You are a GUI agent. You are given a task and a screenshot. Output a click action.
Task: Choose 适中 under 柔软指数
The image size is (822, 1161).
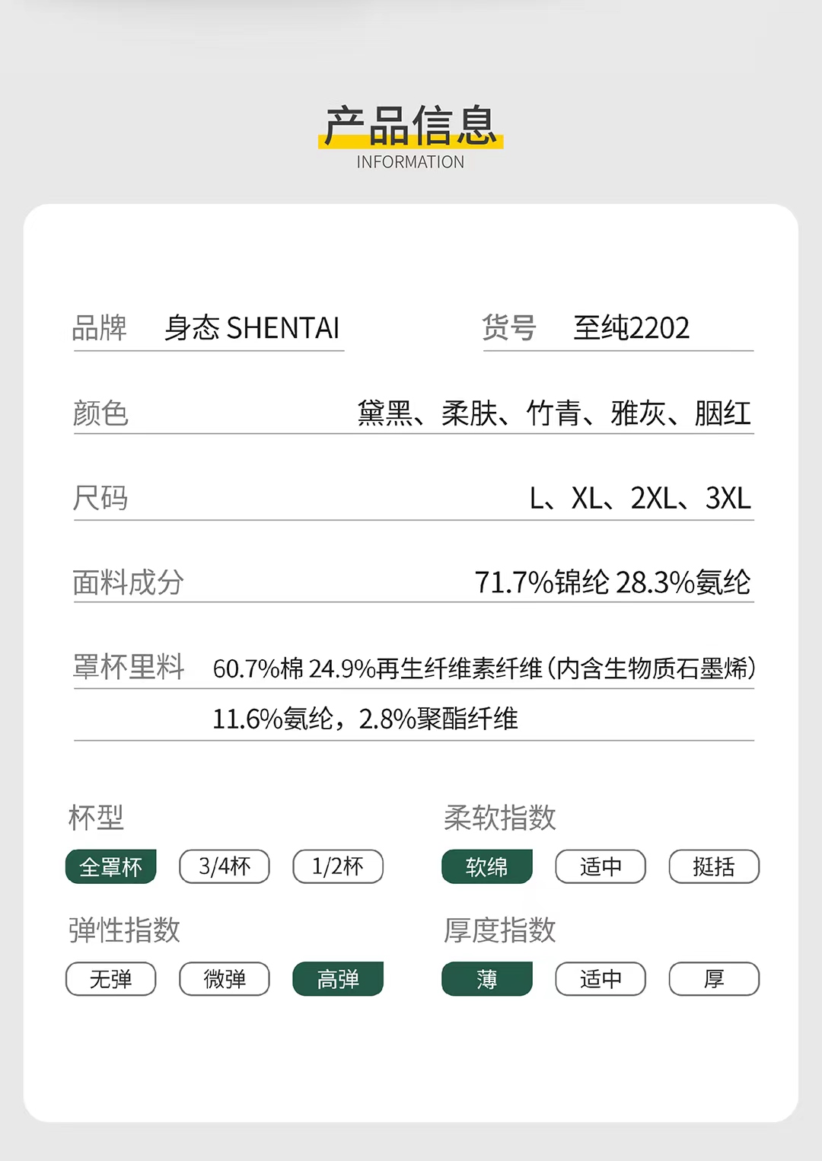pyautogui.click(x=601, y=866)
